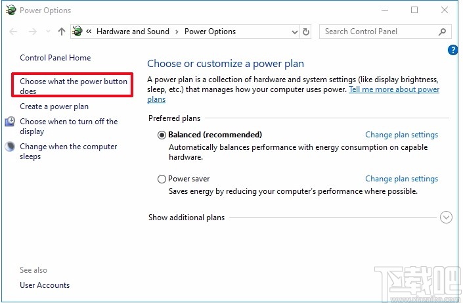Expand Show additional plans chevron
The width and height of the screenshot is (463, 303).
[447, 218]
